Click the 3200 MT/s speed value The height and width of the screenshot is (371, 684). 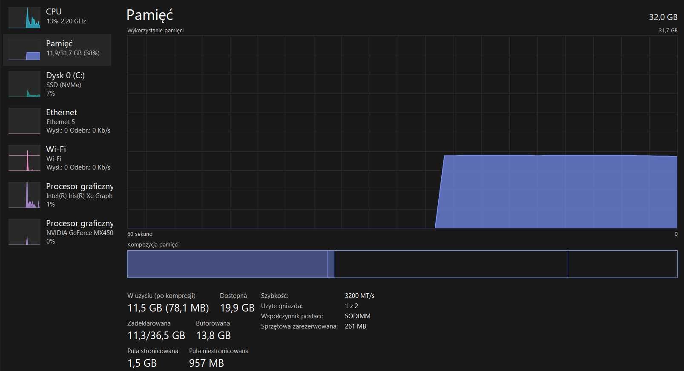pos(359,296)
